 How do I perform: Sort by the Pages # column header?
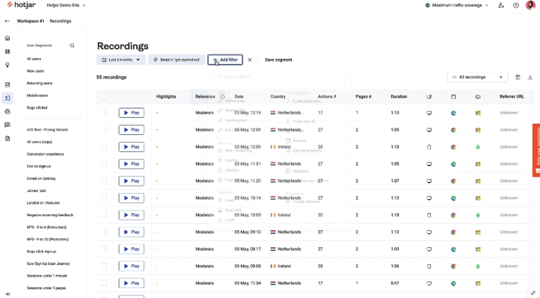tap(363, 96)
